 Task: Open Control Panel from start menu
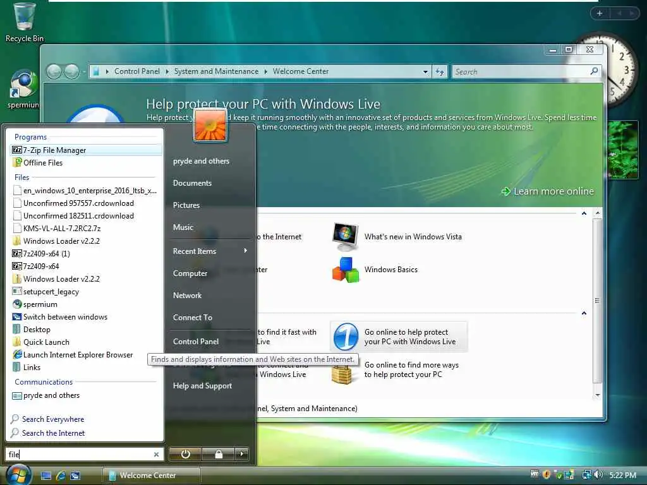196,342
